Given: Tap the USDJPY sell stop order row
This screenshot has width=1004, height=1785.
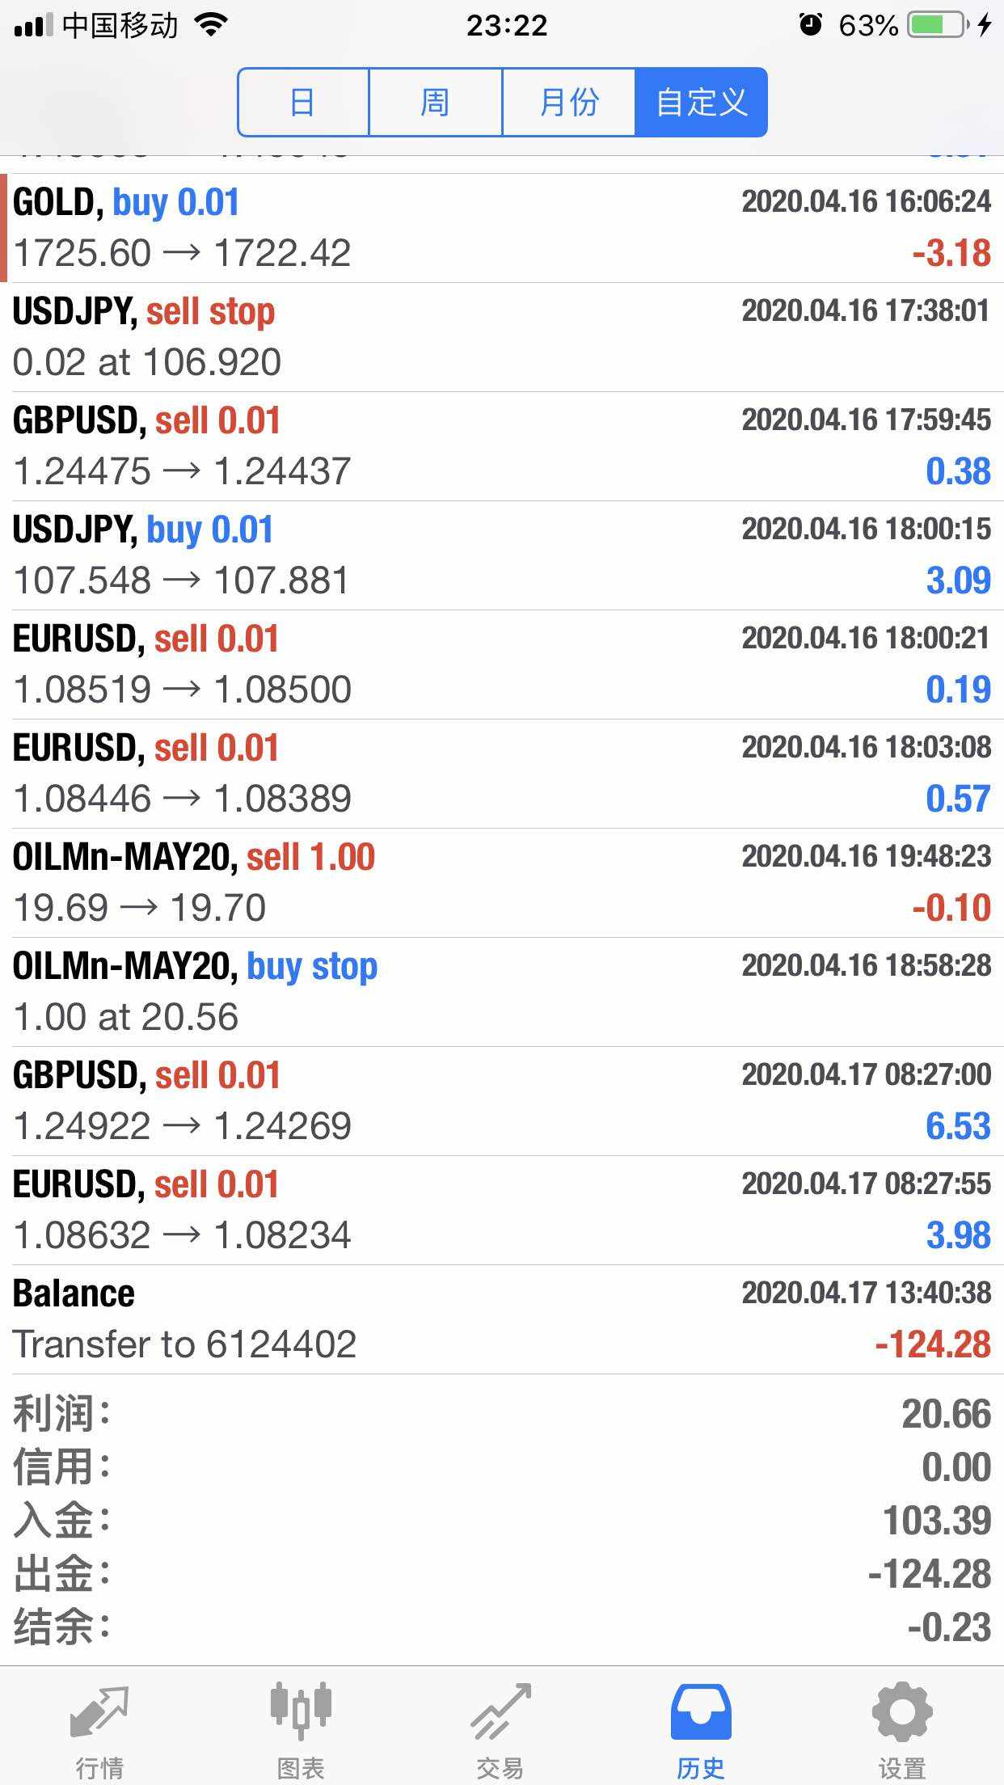Looking at the screenshot, I should tap(501, 337).
